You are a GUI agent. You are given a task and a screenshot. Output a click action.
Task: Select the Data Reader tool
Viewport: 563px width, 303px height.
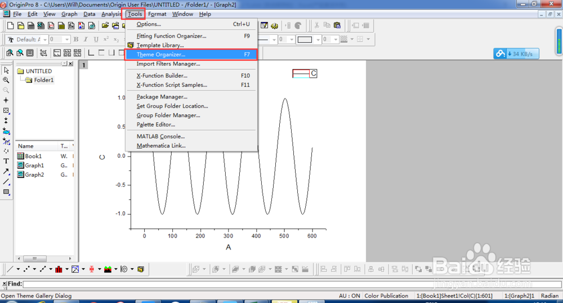click(x=6, y=110)
